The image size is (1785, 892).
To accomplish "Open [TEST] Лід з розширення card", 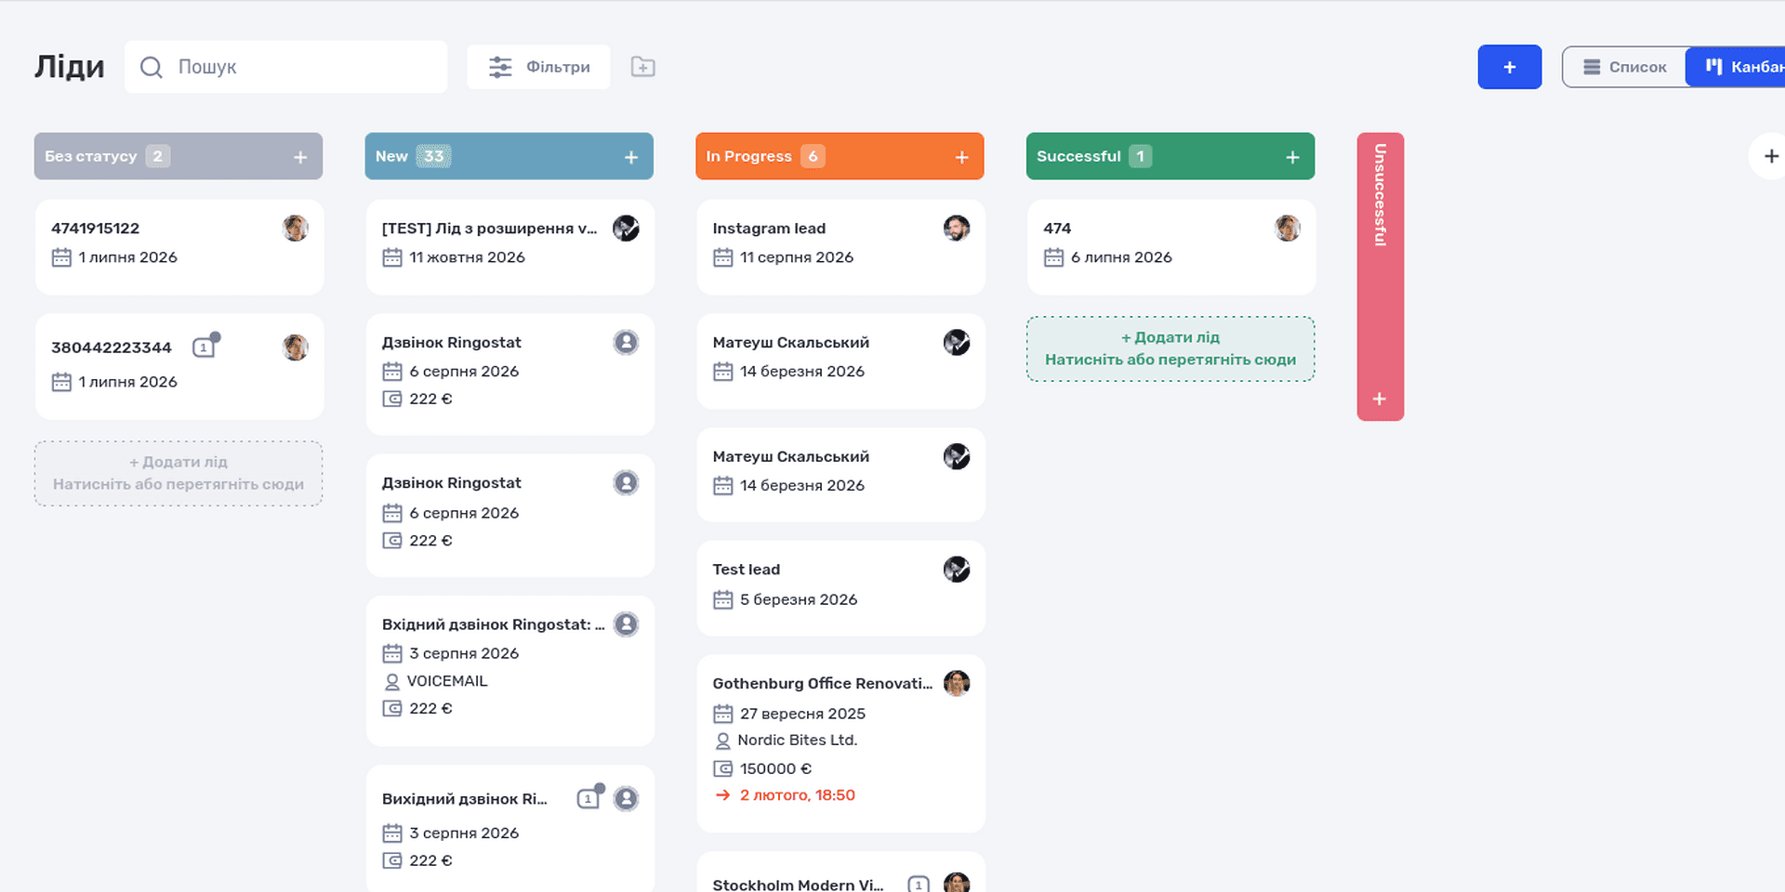I will coord(510,247).
